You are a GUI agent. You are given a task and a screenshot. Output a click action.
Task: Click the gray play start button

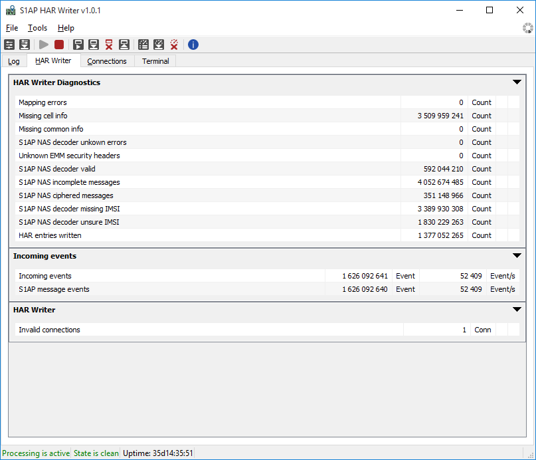[43, 45]
